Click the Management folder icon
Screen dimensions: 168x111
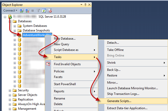(14, 109)
